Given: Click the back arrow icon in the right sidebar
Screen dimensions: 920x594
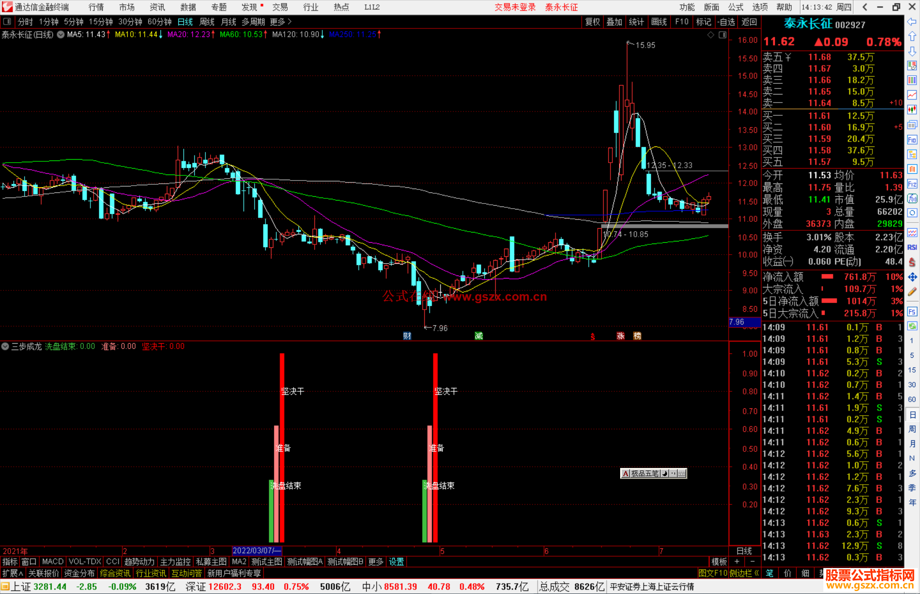Looking at the screenshot, I should pos(912,22).
